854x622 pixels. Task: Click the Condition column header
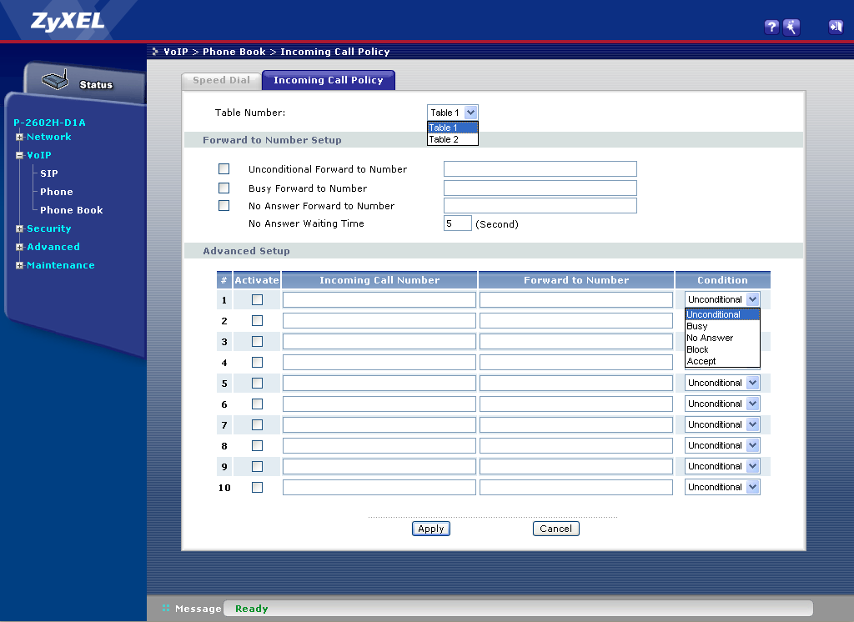click(x=723, y=280)
